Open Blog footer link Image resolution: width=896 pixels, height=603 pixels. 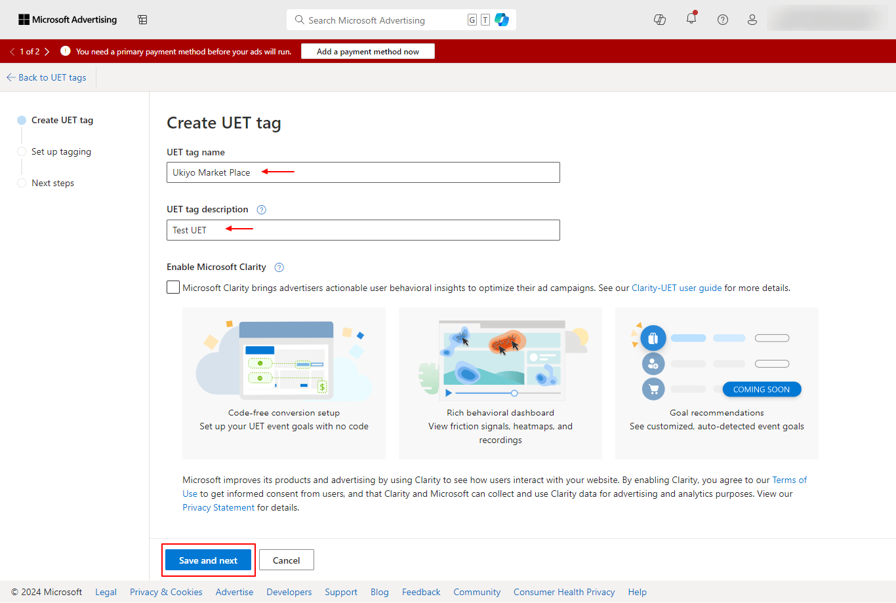tap(380, 592)
